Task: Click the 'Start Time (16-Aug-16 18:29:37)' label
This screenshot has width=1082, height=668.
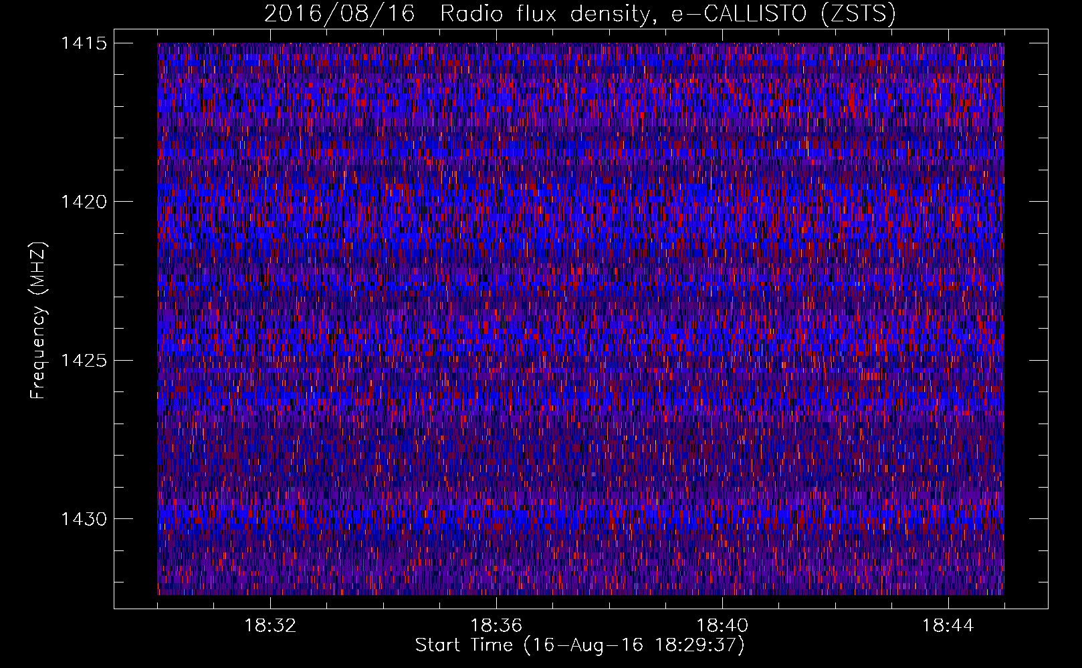Action: click(580, 645)
